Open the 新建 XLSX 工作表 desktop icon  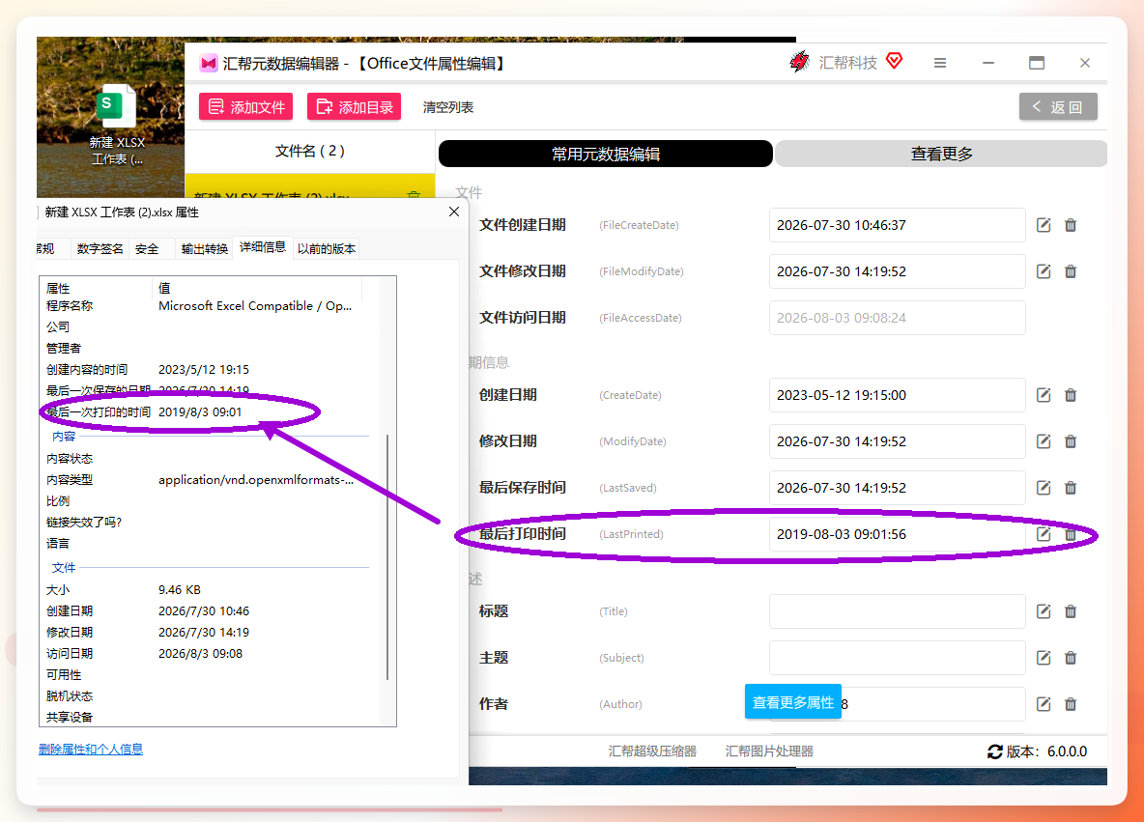tap(117, 125)
